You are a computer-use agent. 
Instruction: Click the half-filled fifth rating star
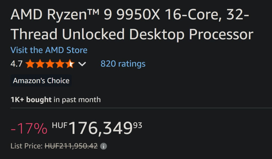[70, 64]
